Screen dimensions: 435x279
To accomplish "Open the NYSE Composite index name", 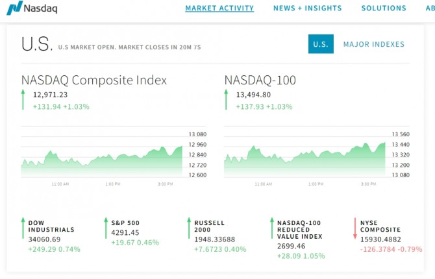I will (381, 226).
